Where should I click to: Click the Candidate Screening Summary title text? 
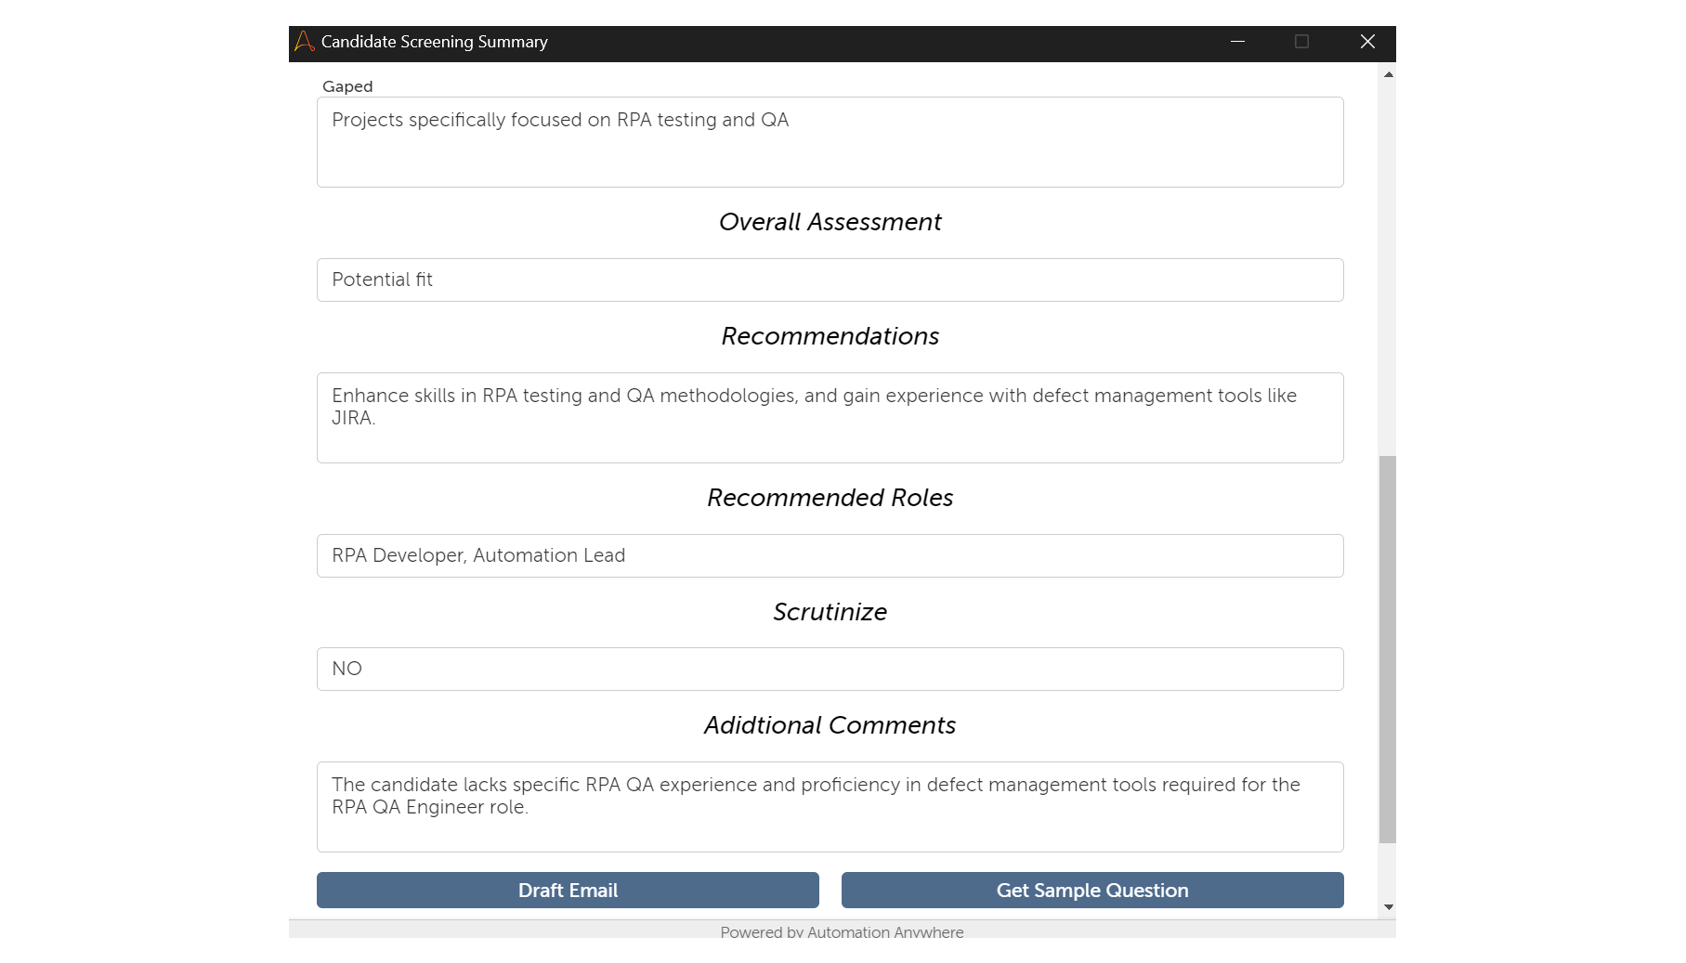click(x=434, y=42)
